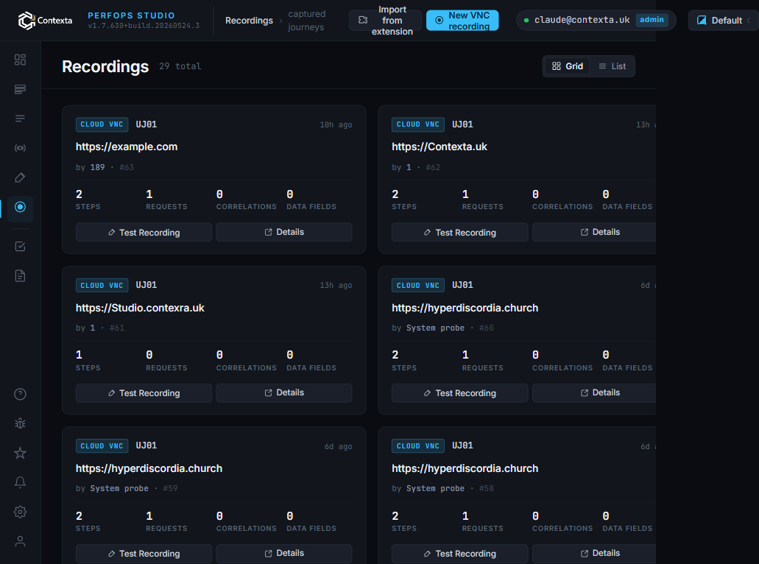Image resolution: width=759 pixels, height=564 pixels.
Task: Open the star favorites sidebar icon
Action: click(x=20, y=453)
